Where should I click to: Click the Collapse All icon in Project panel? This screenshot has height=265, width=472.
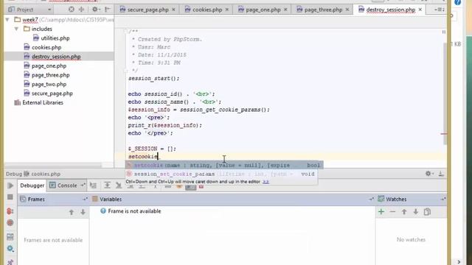(82, 10)
